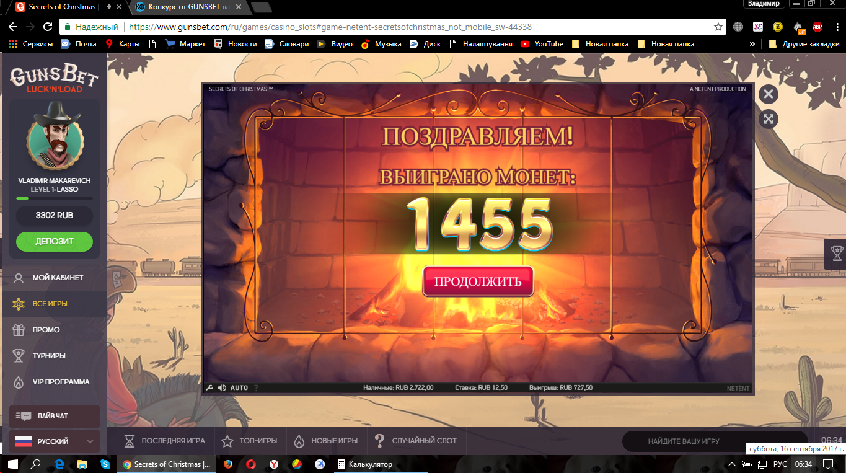Screen dimensions: 846x473
Task: Open ЛАЙВ ЧАТ
Action: coord(55,416)
